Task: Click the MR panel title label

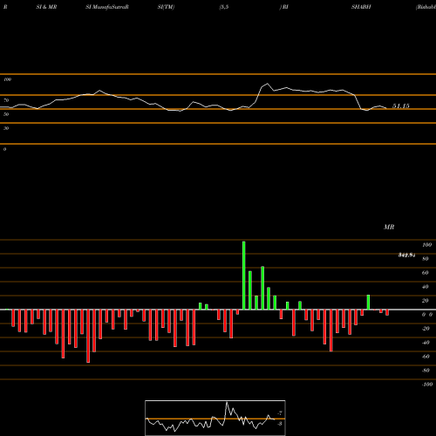Action: [x=389, y=227]
